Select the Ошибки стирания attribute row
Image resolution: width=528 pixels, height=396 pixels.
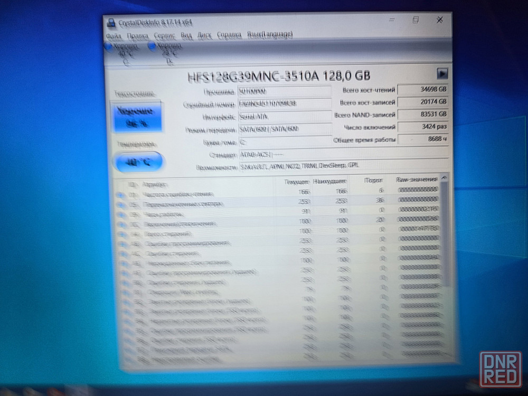(x=280, y=251)
